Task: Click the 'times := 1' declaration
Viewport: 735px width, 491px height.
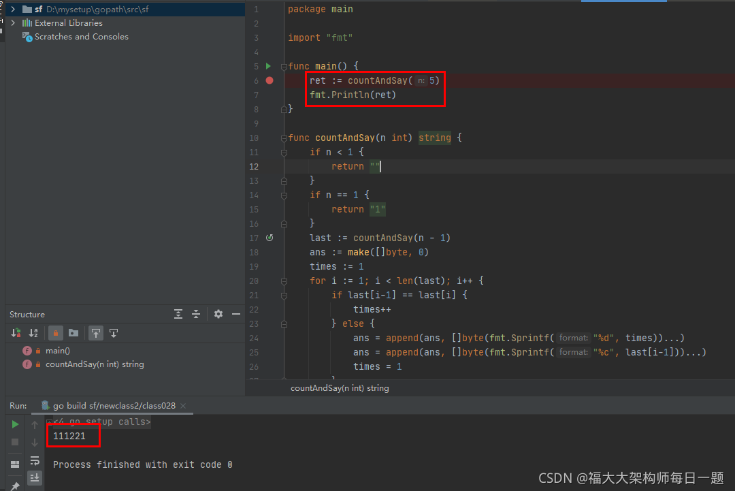Action: pyautogui.click(x=337, y=266)
